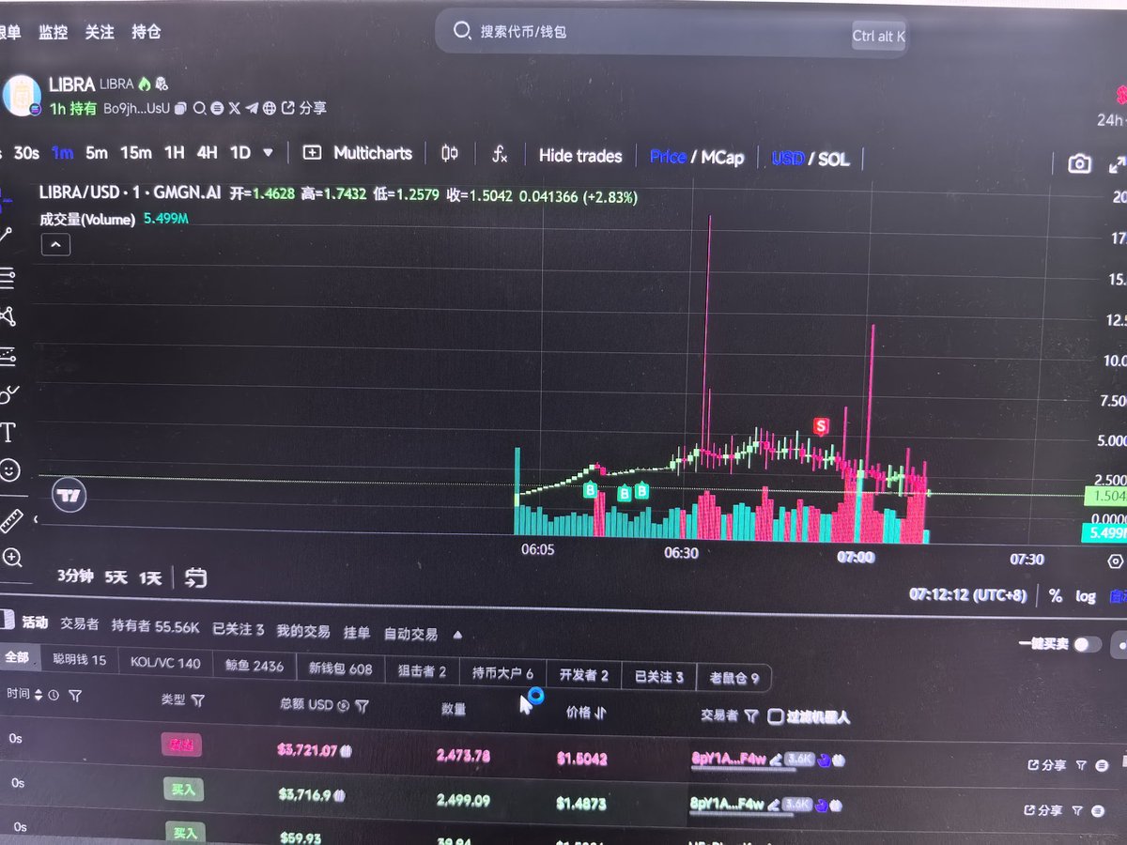This screenshot has height=845, width=1127.
Task: Open the 持有者 55.56K tab
Action: pos(155,626)
